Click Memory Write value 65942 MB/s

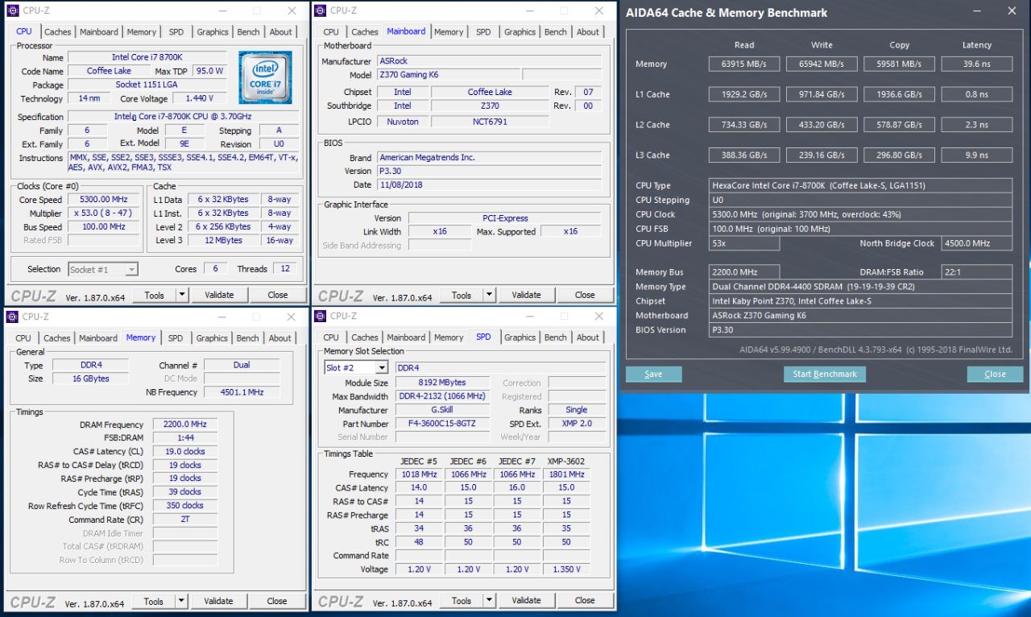coord(822,64)
